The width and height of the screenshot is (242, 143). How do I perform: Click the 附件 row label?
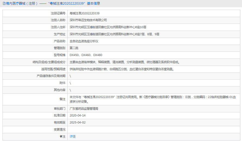[x=62, y=83]
